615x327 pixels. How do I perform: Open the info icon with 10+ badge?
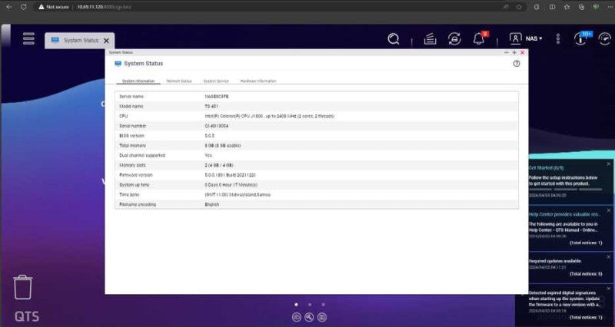581,38
